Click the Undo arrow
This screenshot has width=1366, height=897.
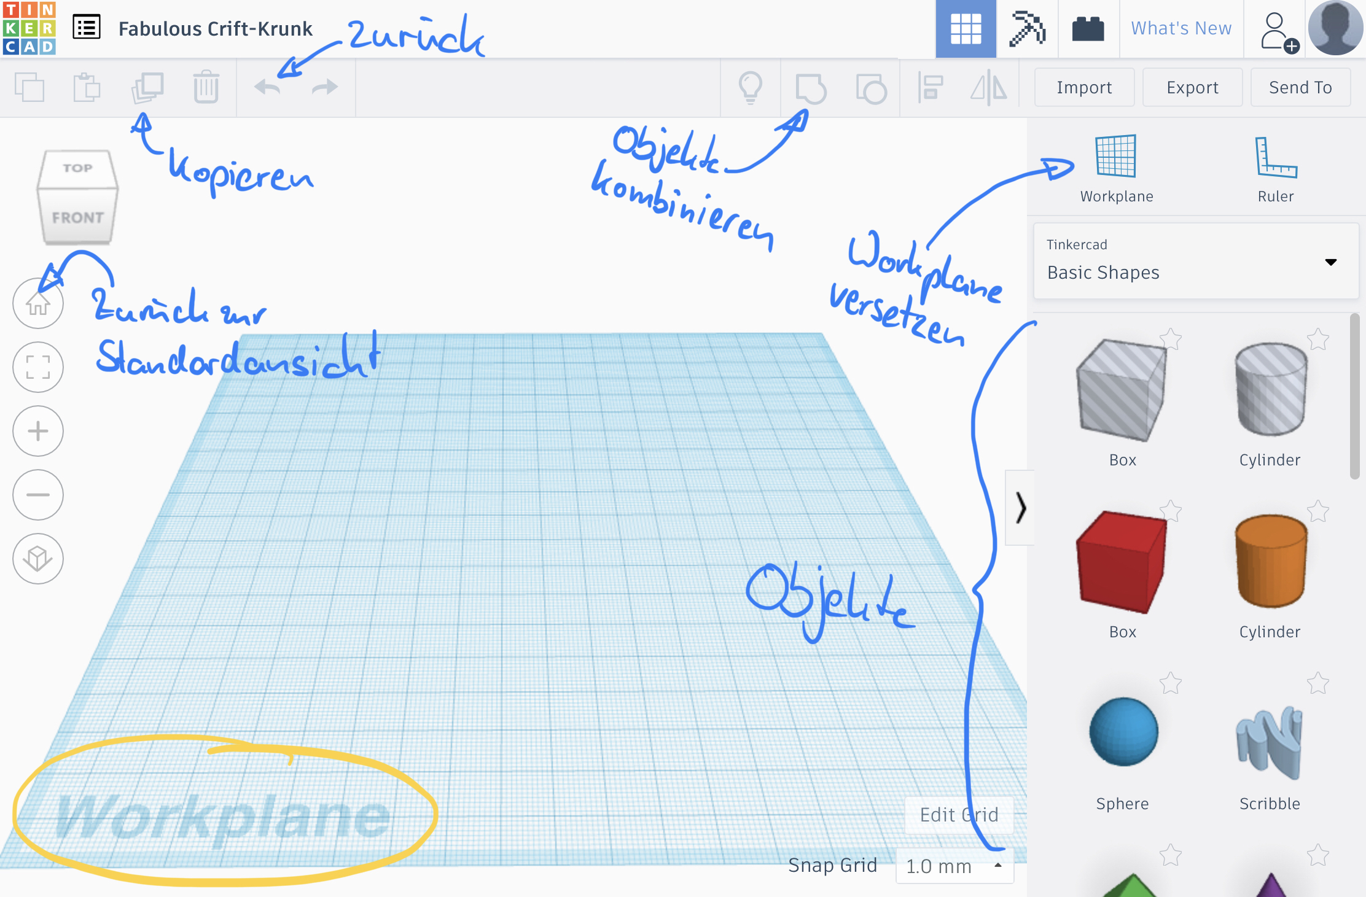(x=267, y=87)
